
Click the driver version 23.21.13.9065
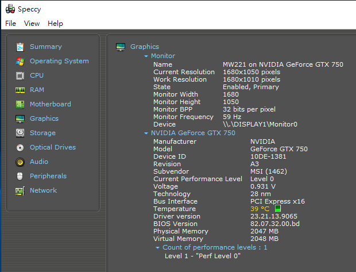coord(274,216)
